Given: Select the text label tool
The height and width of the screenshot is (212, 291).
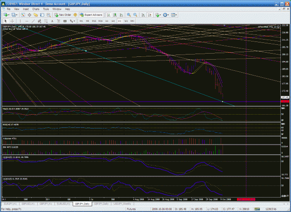Looking at the screenshot, I should click(x=59, y=21).
